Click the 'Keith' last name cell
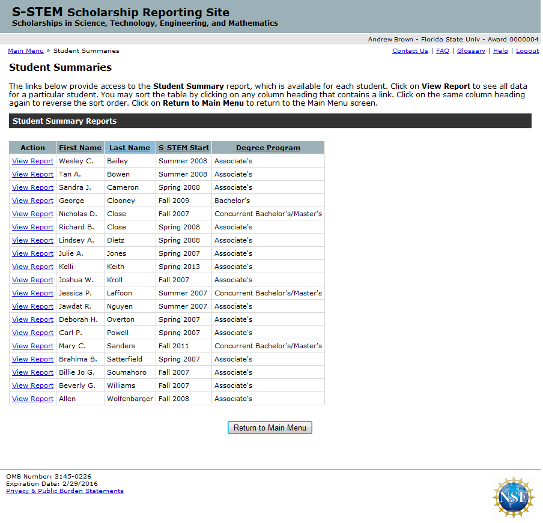 (x=130, y=267)
